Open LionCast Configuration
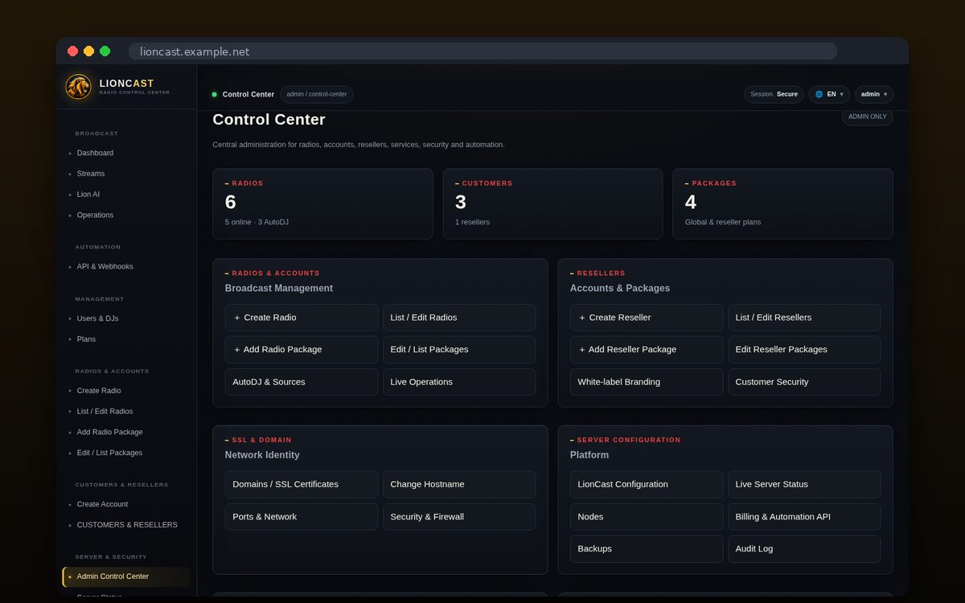The image size is (965, 603). (647, 484)
